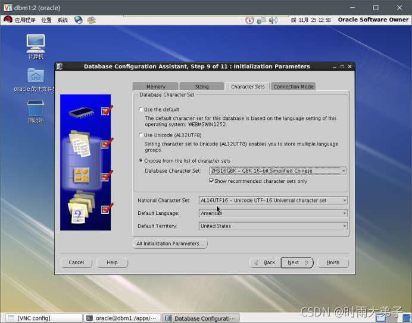Open the Default Language dropdown
Image resolution: width=412 pixels, height=323 pixels.
[273, 213]
